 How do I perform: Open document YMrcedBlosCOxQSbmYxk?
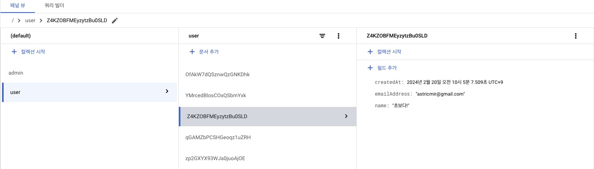[x=216, y=96]
